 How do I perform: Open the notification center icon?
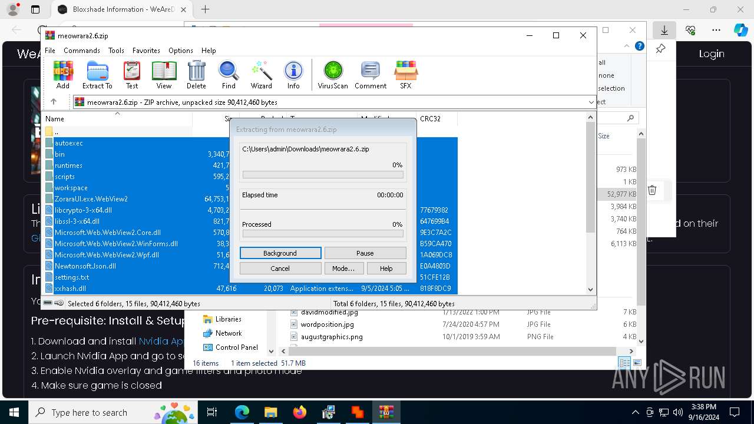pos(735,412)
